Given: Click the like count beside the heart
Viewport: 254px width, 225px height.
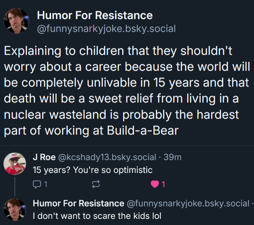Looking at the screenshot, I should (x=163, y=184).
